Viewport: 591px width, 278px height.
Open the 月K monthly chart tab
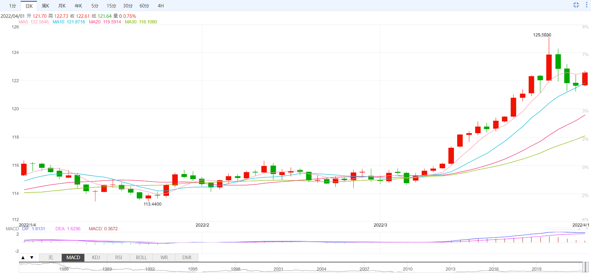[62, 6]
